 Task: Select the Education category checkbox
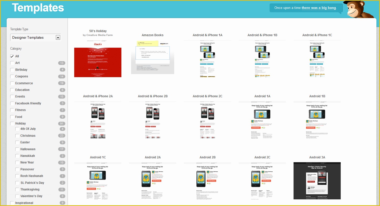point(12,90)
